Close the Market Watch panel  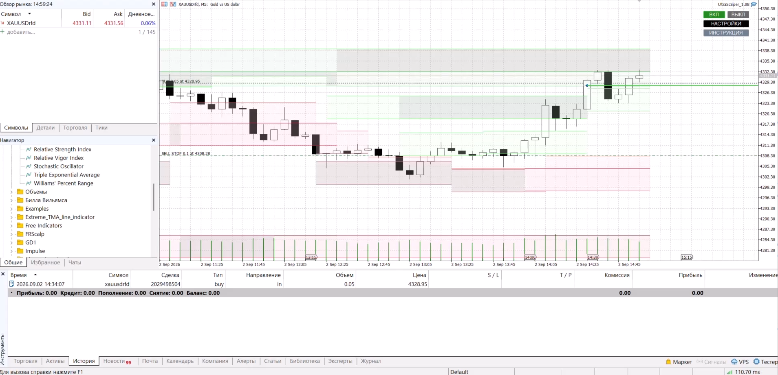point(153,4)
